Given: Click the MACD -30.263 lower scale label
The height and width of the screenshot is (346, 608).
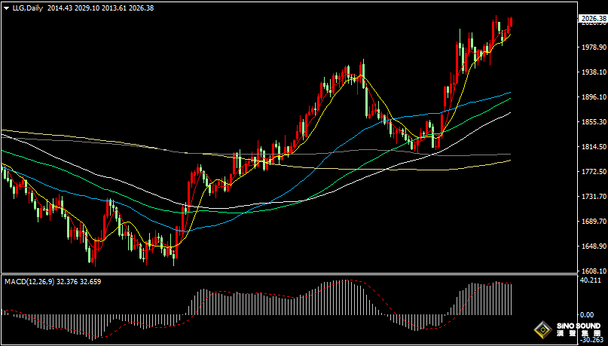Looking at the screenshot, I should [x=590, y=340].
